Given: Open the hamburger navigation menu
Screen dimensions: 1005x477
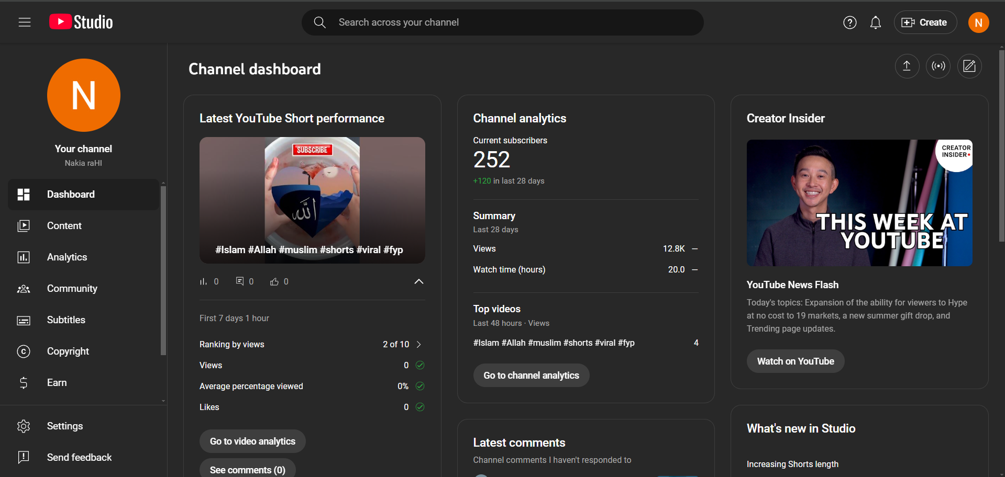Looking at the screenshot, I should point(25,22).
